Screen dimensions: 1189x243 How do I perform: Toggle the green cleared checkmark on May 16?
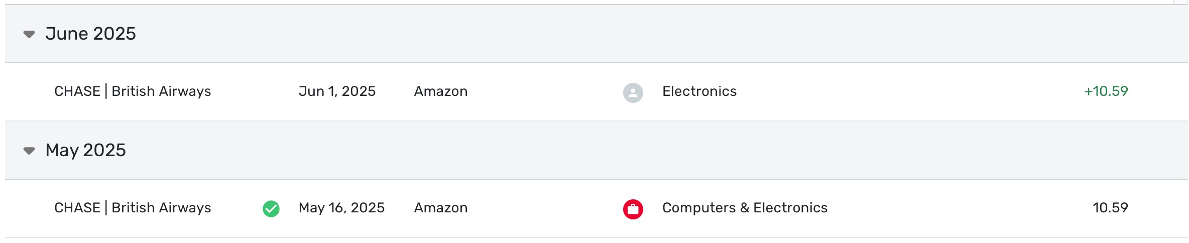[271, 209]
